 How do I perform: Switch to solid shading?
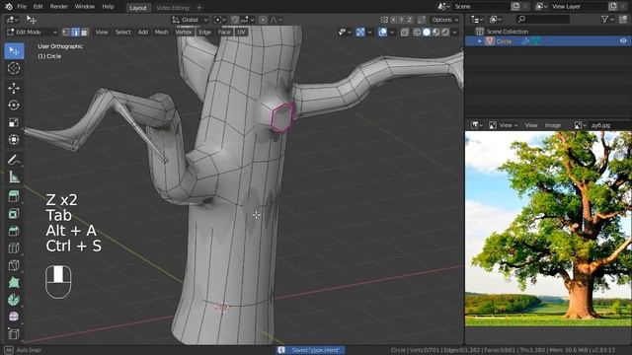click(x=427, y=33)
